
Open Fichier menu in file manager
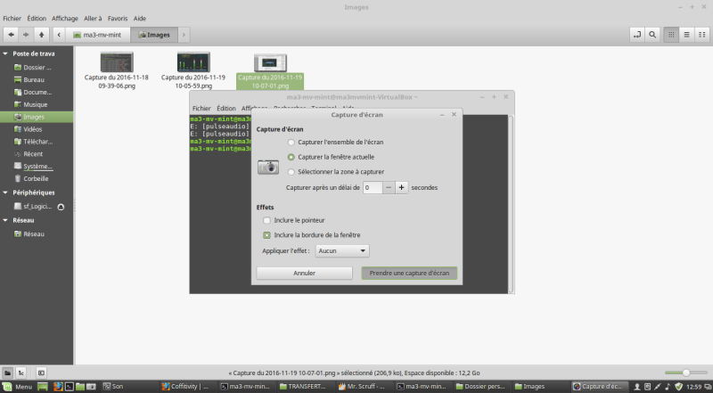point(12,19)
